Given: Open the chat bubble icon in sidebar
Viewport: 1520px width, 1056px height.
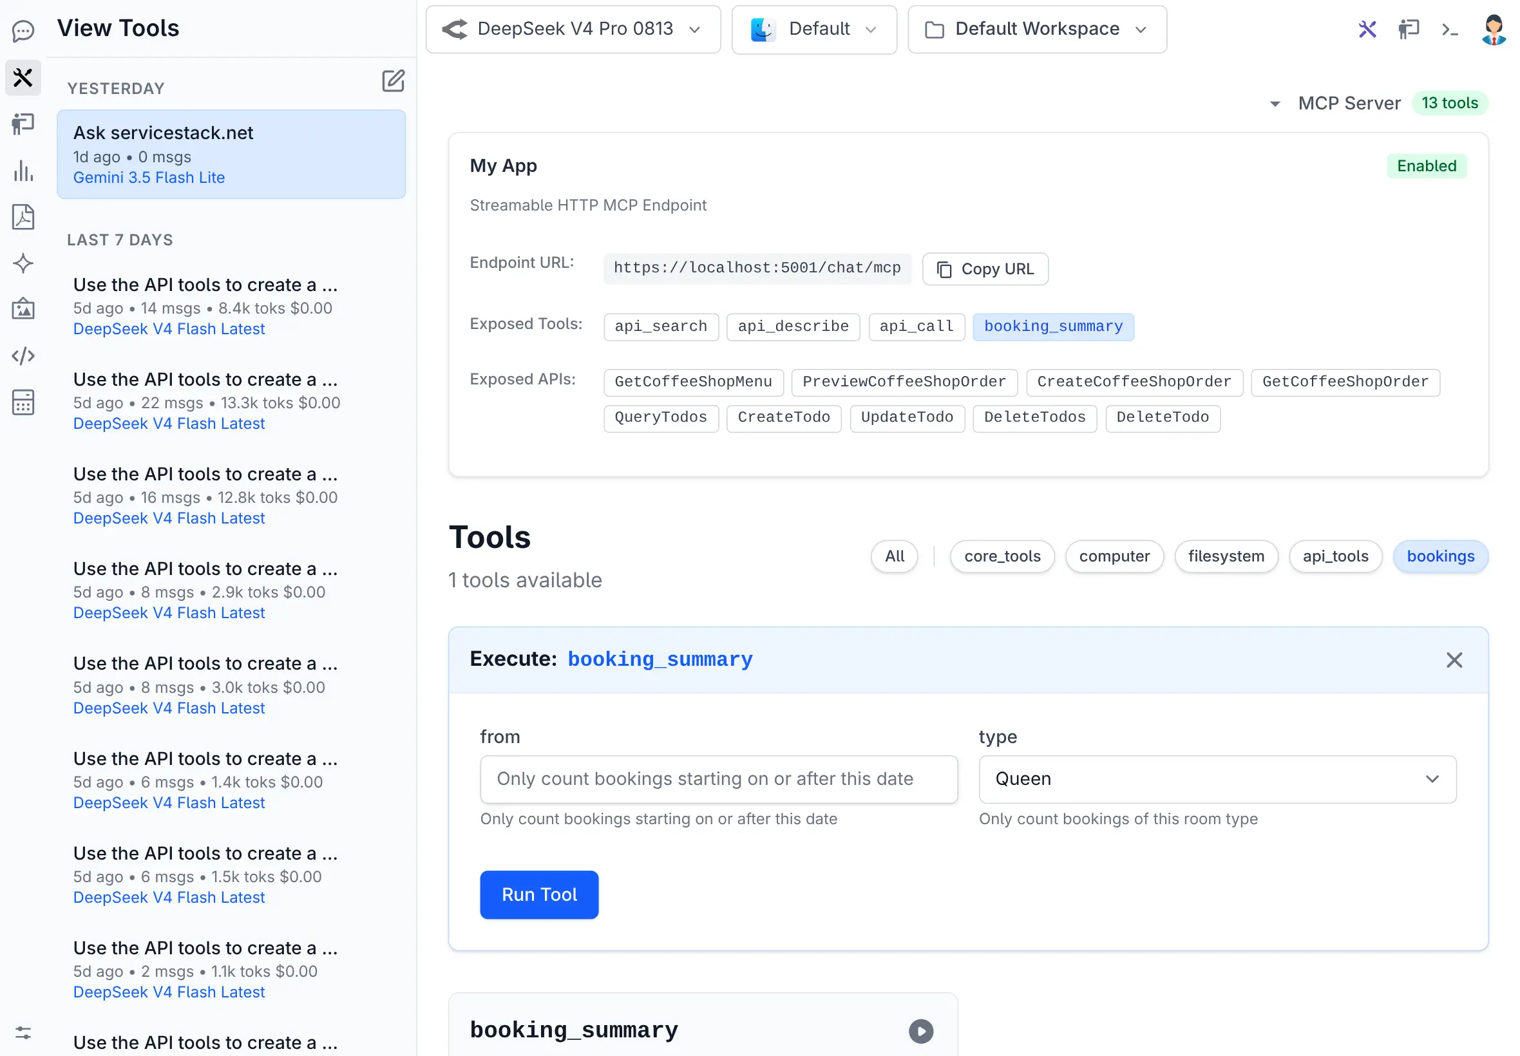Looking at the screenshot, I should [23, 30].
